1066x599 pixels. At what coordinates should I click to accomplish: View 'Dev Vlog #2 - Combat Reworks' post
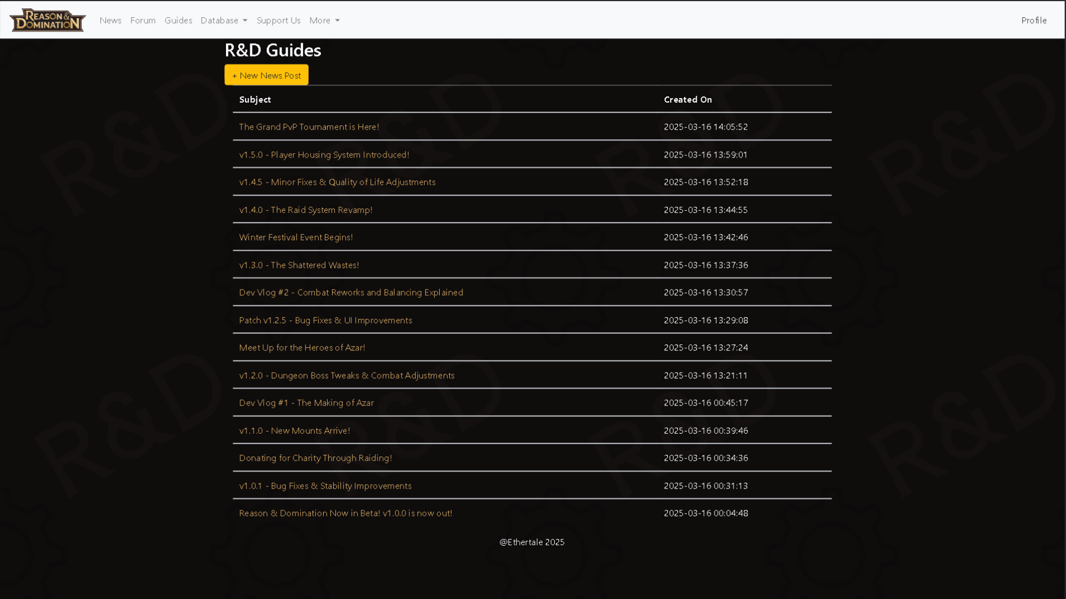tap(351, 292)
